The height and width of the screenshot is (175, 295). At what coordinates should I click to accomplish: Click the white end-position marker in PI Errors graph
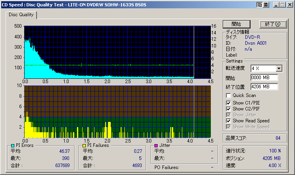click(194, 52)
